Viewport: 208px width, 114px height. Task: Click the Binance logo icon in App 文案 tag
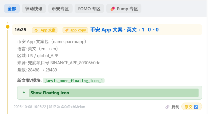point(36,30)
